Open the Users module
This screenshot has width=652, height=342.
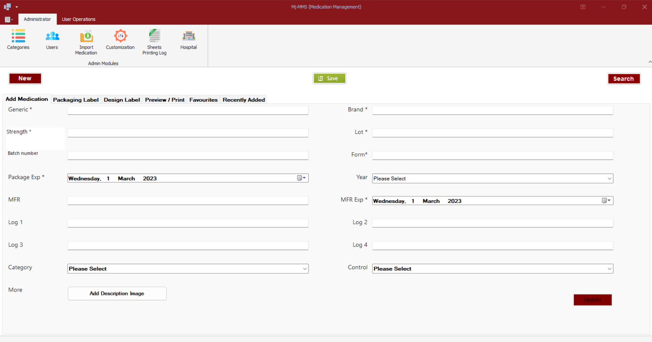pyautogui.click(x=52, y=39)
